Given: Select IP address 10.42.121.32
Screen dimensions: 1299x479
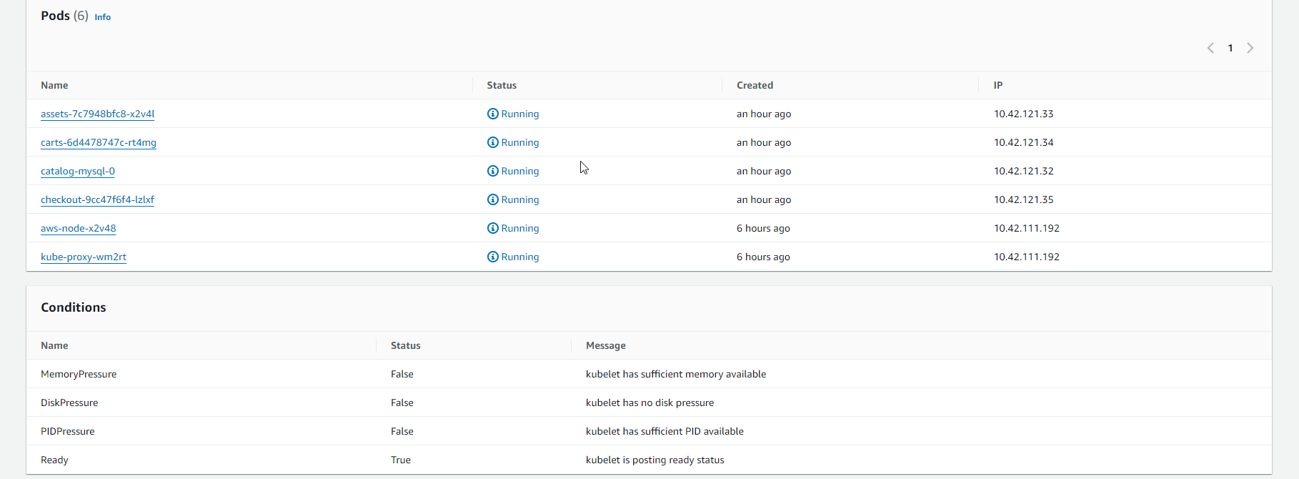Looking at the screenshot, I should (1023, 171).
